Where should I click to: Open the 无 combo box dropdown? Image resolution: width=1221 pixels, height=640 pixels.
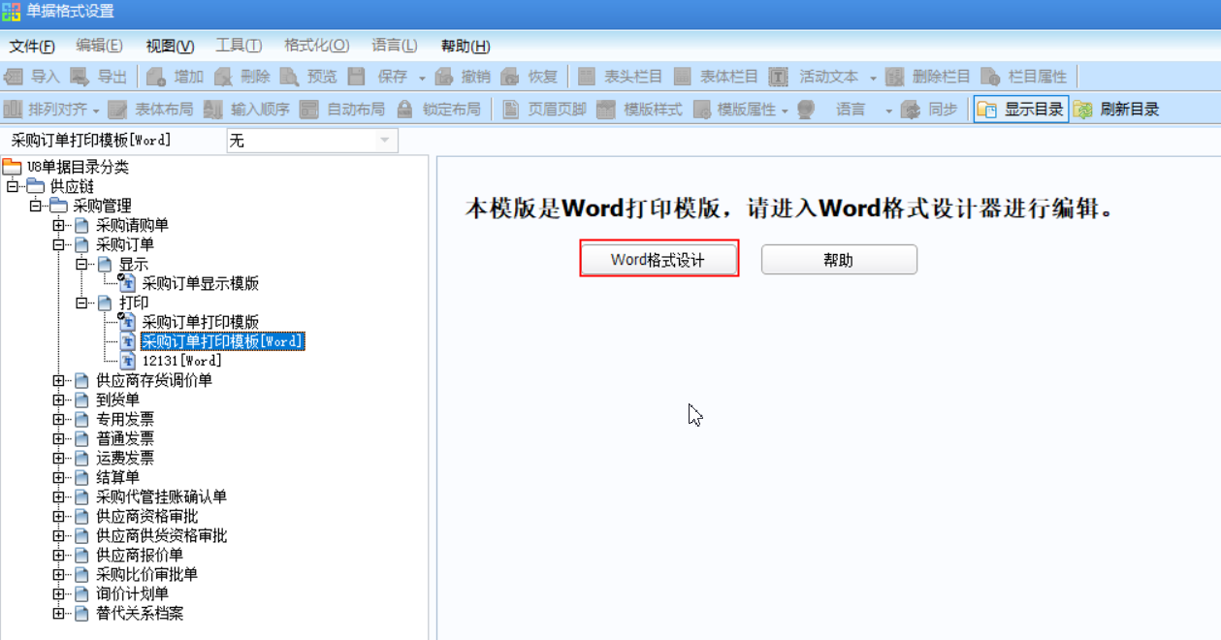(x=386, y=141)
